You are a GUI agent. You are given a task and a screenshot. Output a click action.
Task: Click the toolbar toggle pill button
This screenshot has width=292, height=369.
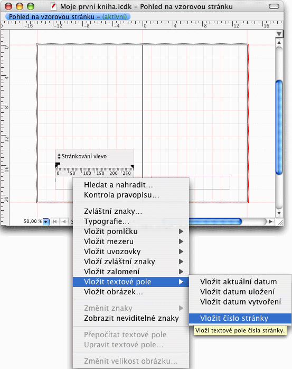pyautogui.click(x=274, y=6)
